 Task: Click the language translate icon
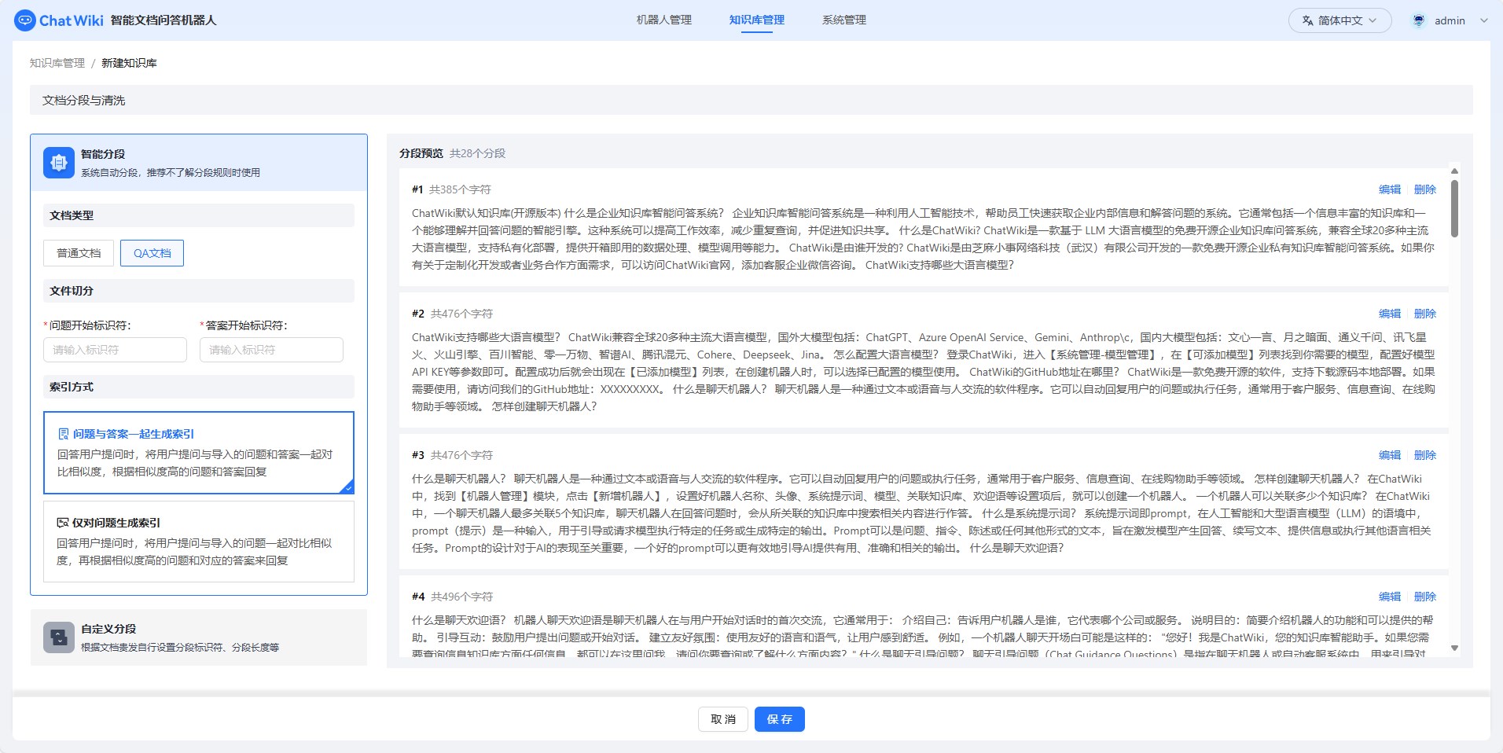coord(1307,20)
